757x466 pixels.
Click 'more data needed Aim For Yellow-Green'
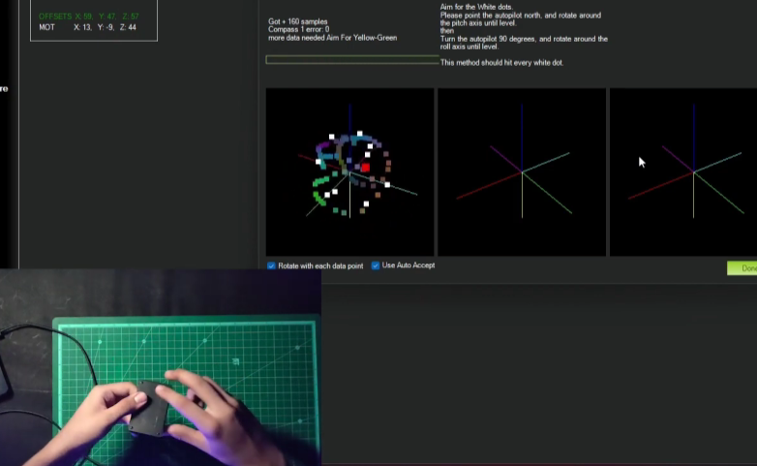[332, 38]
